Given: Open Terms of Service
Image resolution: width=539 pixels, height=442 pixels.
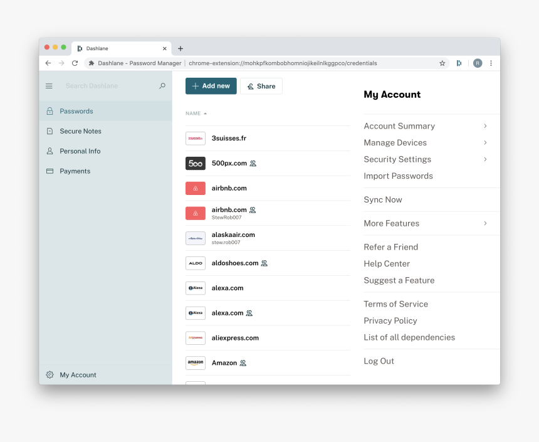Looking at the screenshot, I should pyautogui.click(x=395, y=304).
